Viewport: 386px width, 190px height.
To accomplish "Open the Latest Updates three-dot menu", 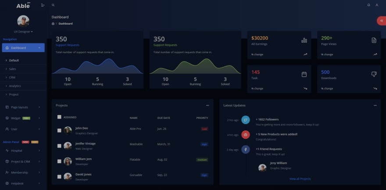I will [x=375, y=105].
